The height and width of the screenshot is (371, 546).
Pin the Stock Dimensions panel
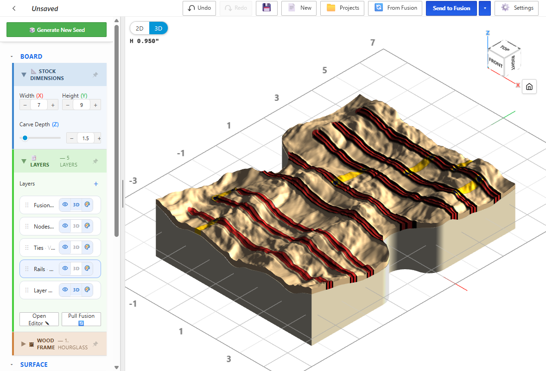click(95, 74)
